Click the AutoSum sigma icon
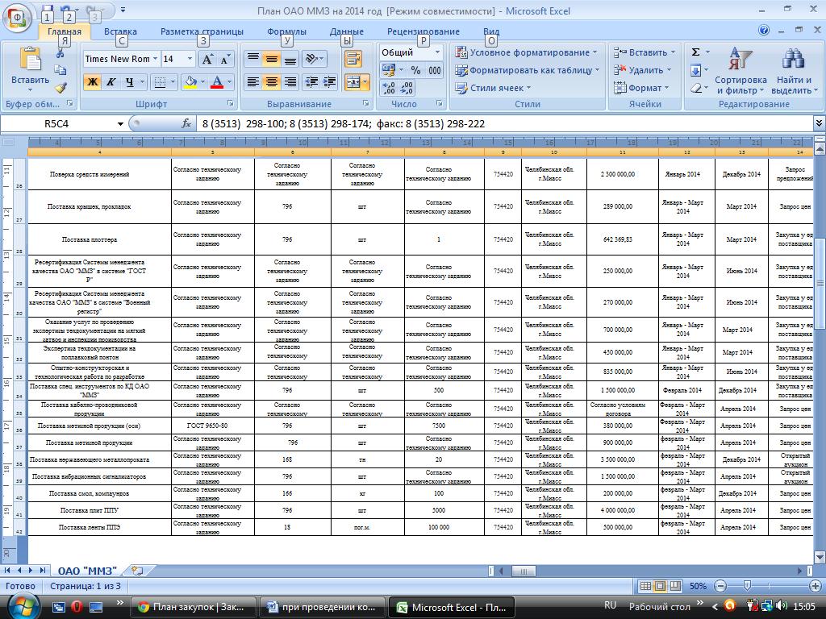The width and height of the screenshot is (826, 619). (x=695, y=52)
